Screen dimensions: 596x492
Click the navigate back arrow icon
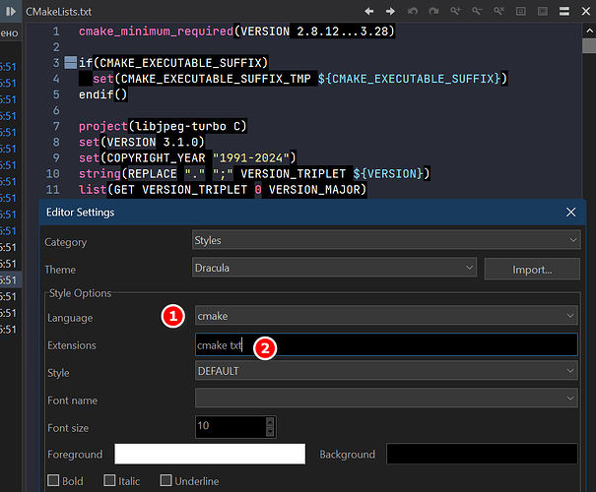click(368, 12)
